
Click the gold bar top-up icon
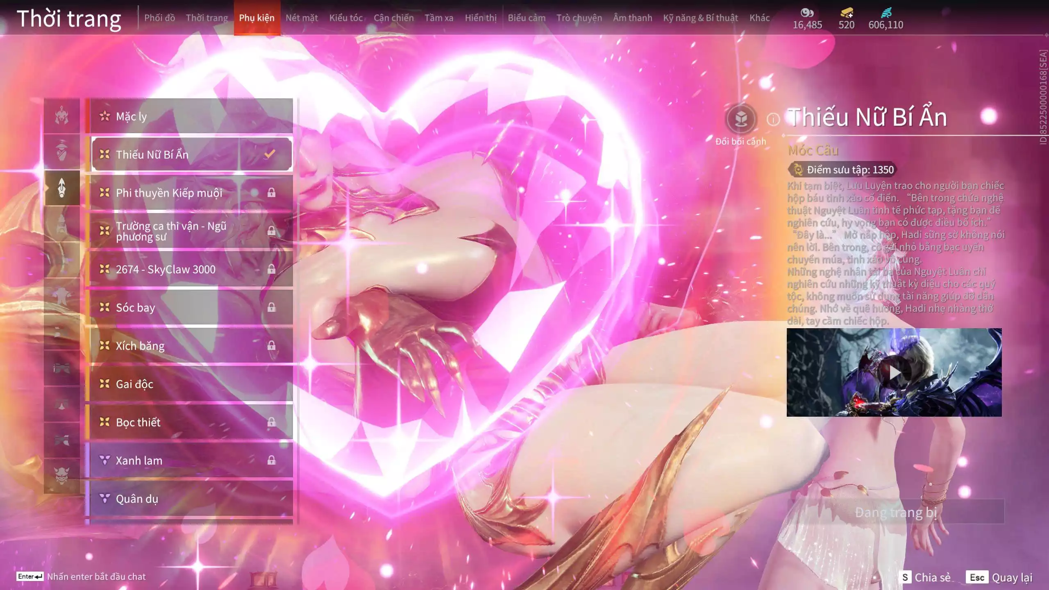pos(846,13)
